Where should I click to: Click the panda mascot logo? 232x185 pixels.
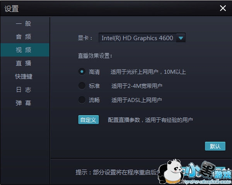coord(169,173)
